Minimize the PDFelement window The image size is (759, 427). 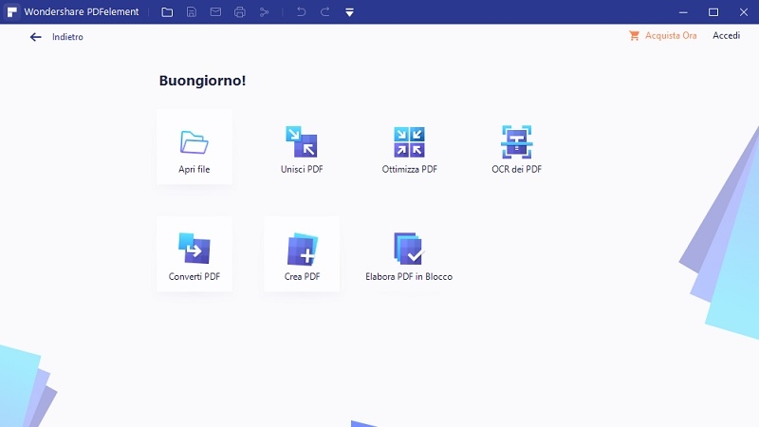(x=683, y=12)
